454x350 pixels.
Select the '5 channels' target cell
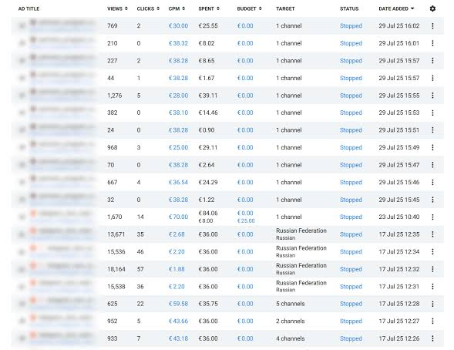(290, 304)
